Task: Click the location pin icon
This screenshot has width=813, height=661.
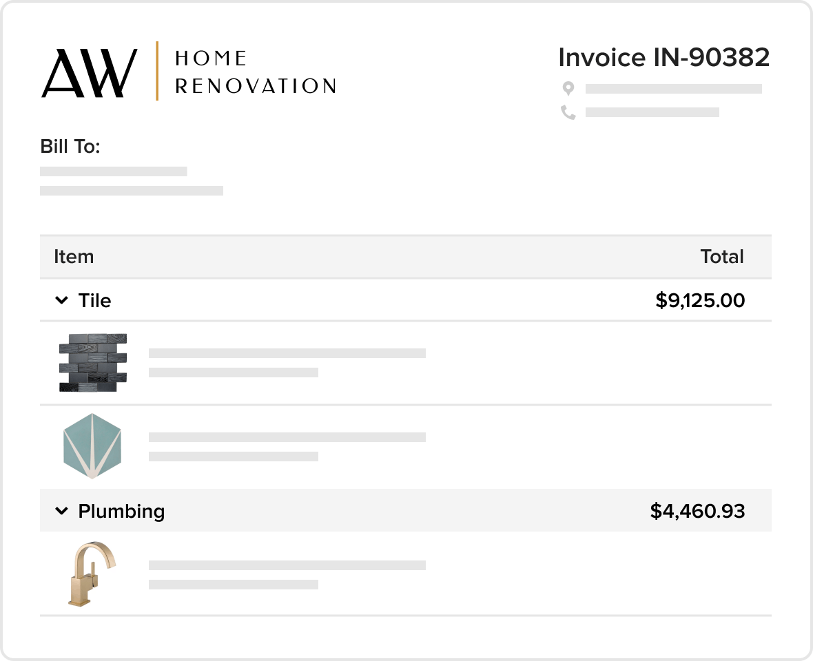Action: [568, 89]
